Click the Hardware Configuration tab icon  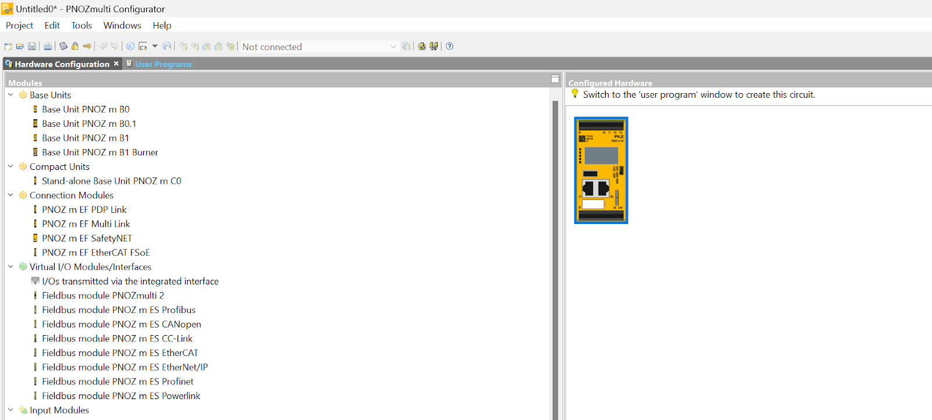pos(9,64)
